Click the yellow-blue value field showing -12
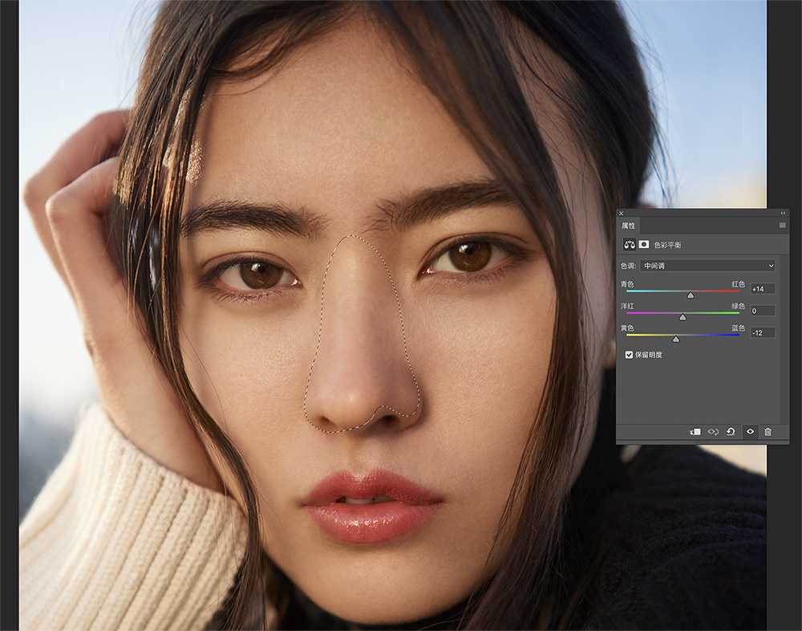Screen dimensions: 802x631 pos(763,332)
